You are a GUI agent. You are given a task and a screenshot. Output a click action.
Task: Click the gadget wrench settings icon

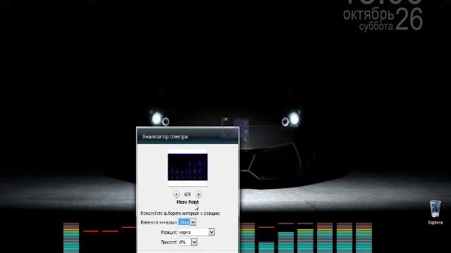[x=245, y=139]
